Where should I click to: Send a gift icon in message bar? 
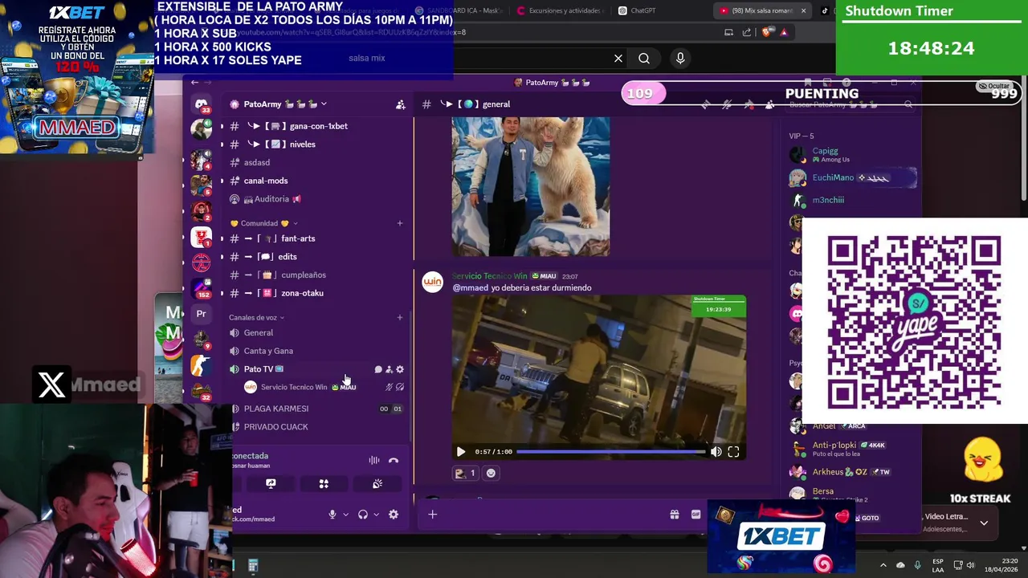coord(675,515)
